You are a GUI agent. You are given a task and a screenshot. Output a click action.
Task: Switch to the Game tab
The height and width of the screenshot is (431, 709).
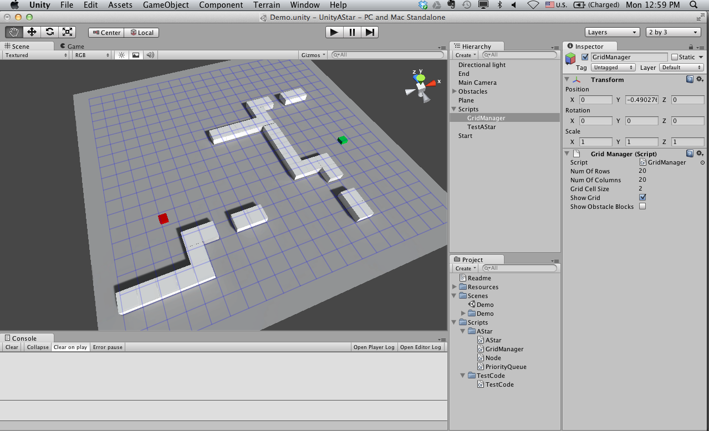click(72, 47)
